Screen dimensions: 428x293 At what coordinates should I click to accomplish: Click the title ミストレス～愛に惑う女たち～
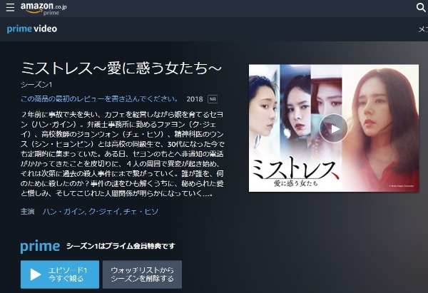pyautogui.click(x=121, y=68)
